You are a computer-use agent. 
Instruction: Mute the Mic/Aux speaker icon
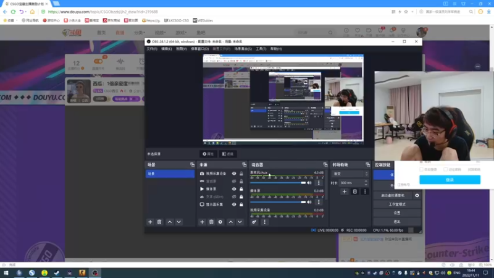(x=309, y=182)
